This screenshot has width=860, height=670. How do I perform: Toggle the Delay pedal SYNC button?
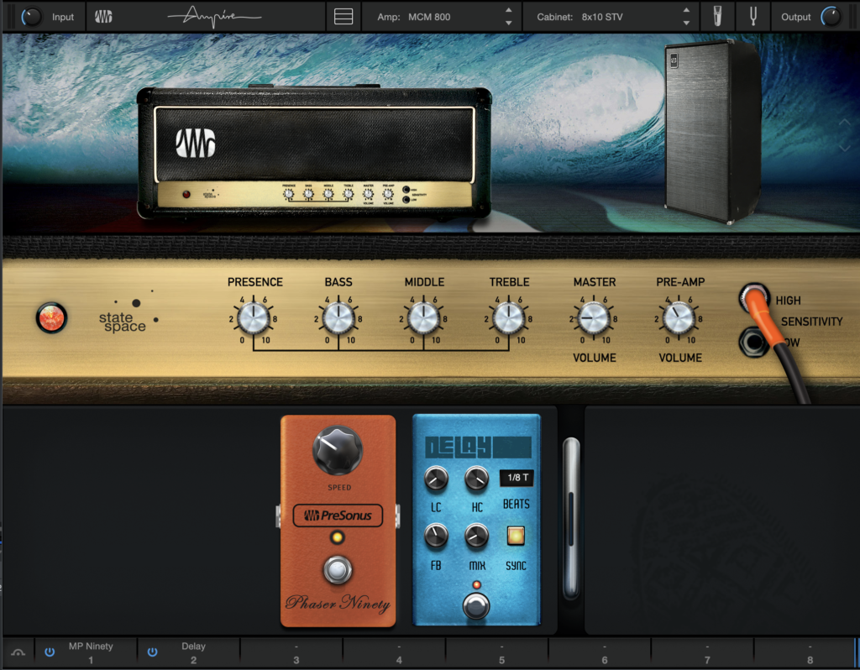coord(516,535)
